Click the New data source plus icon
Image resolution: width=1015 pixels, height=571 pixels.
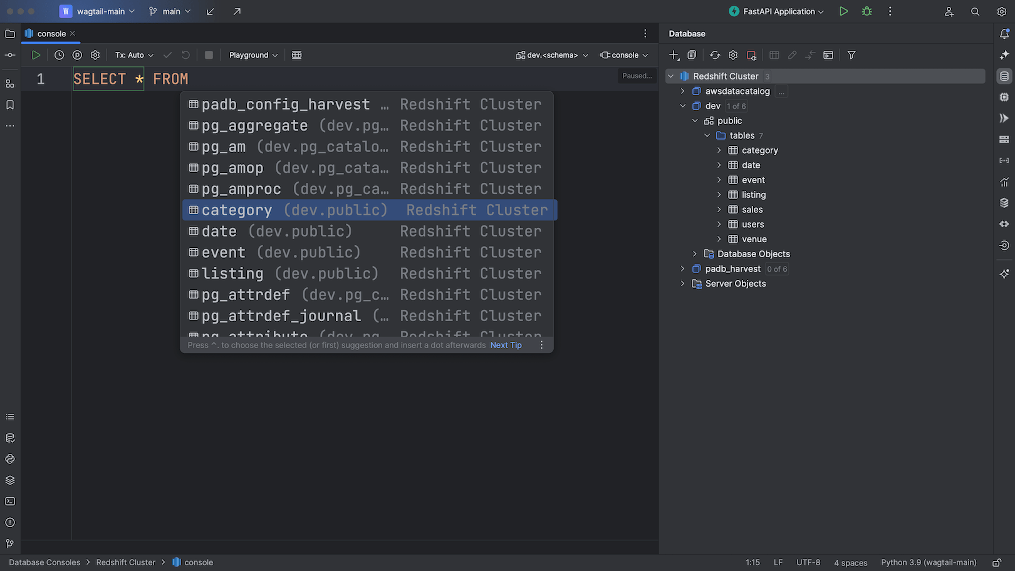tap(674, 55)
